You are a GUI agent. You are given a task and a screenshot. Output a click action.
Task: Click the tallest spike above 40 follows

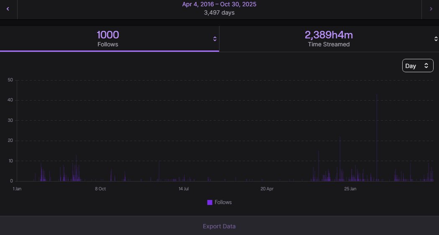click(377, 137)
